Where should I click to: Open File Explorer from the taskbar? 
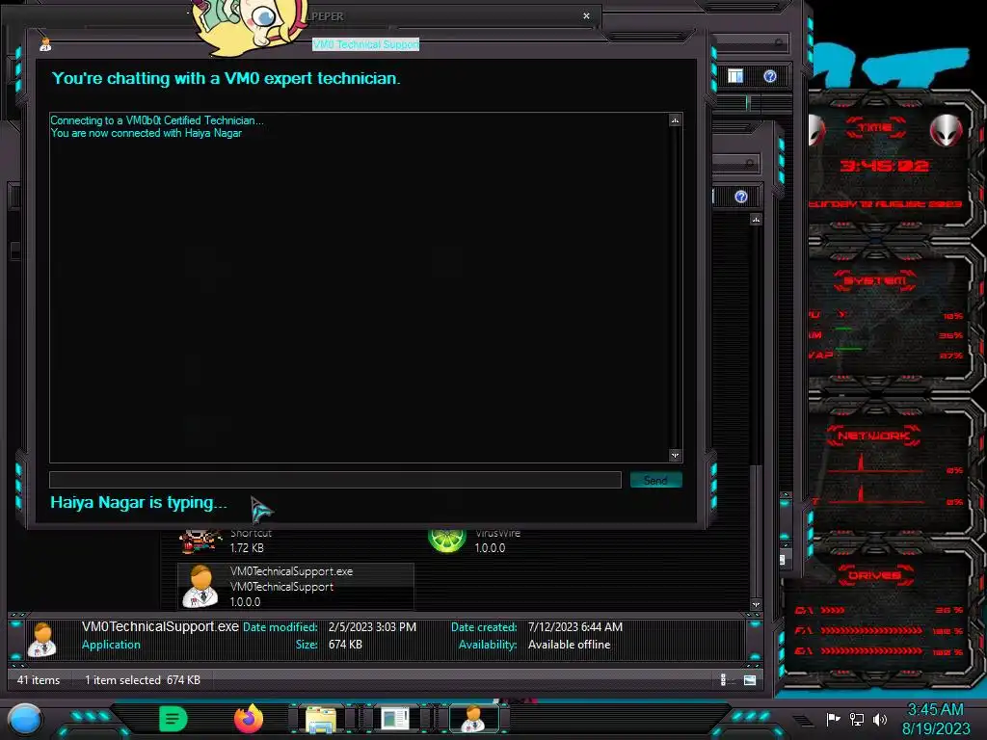(x=321, y=719)
